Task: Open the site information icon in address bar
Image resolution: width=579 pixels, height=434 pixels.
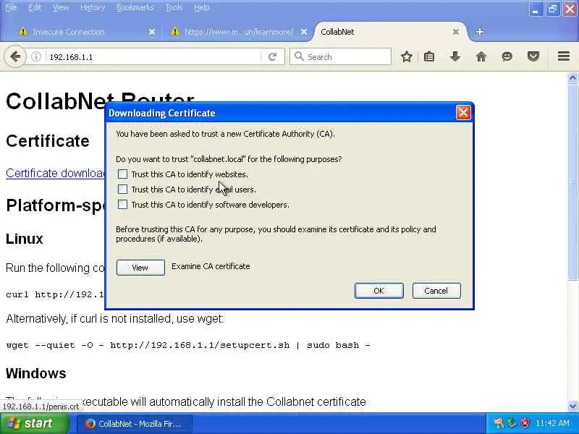Action: [x=35, y=57]
